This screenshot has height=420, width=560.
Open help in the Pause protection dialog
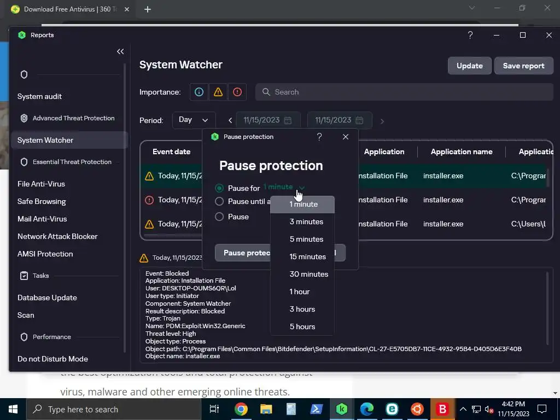point(319,137)
